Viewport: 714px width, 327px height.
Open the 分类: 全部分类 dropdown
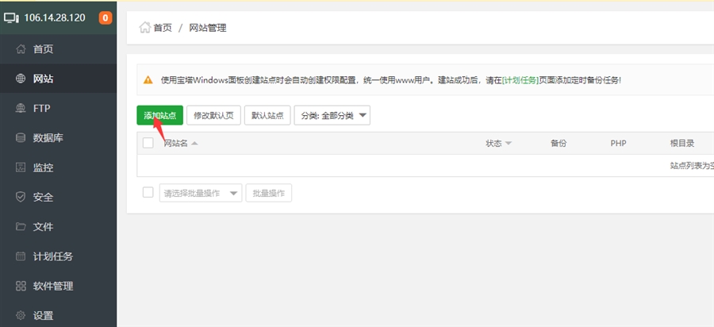(x=332, y=115)
